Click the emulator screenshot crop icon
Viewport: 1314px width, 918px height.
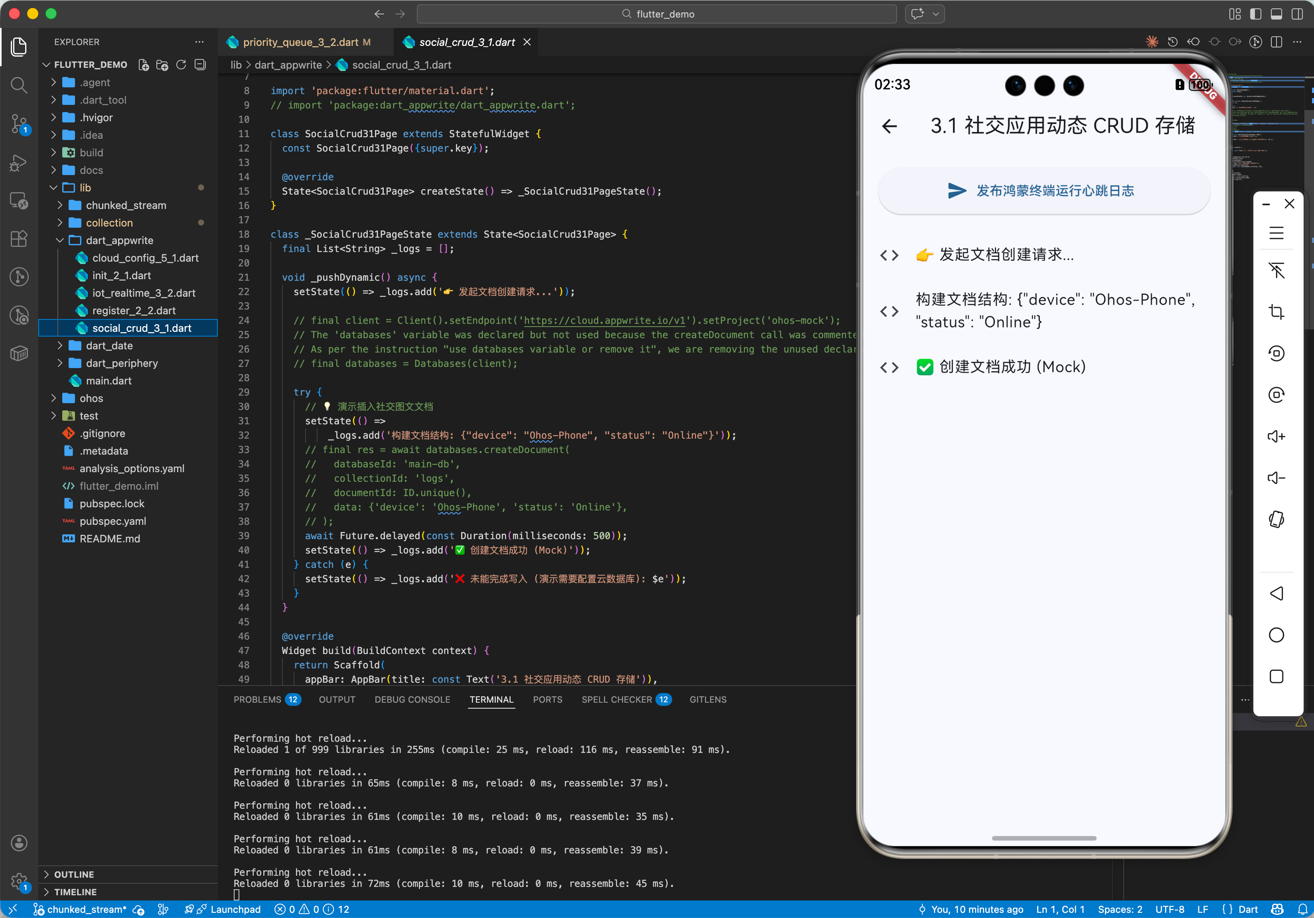coord(1276,312)
